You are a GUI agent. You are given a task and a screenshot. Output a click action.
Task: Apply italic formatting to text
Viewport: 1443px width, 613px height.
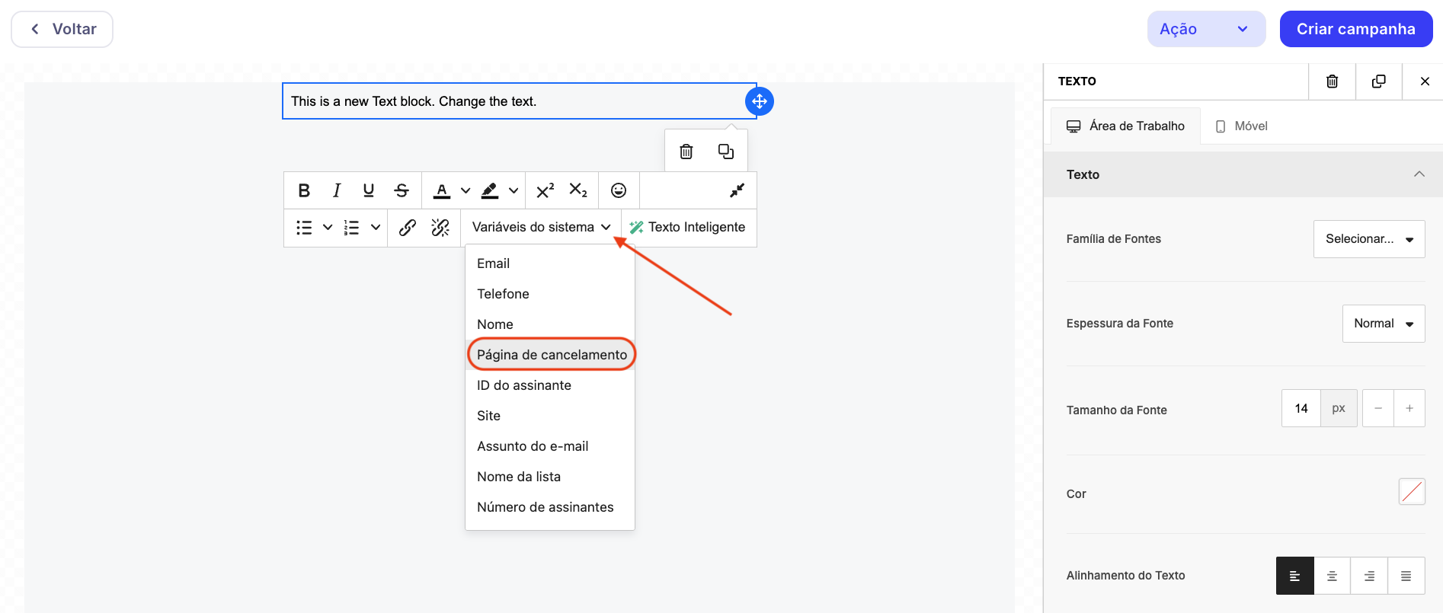pyautogui.click(x=336, y=190)
